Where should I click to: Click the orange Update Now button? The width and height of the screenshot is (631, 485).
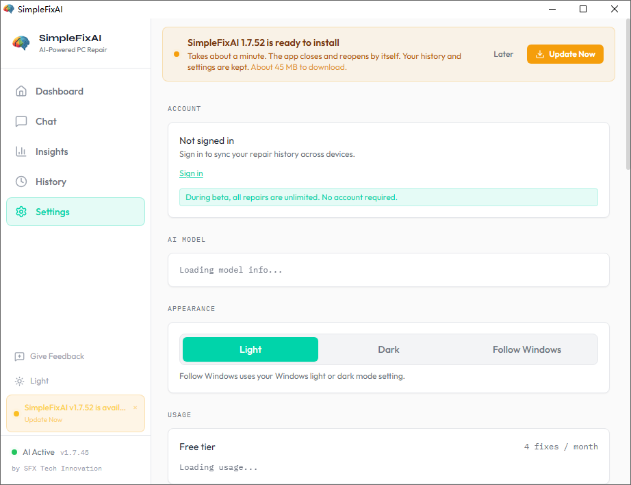(565, 54)
